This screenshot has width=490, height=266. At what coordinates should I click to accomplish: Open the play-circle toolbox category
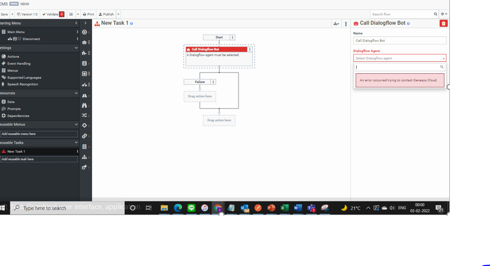coord(85,32)
